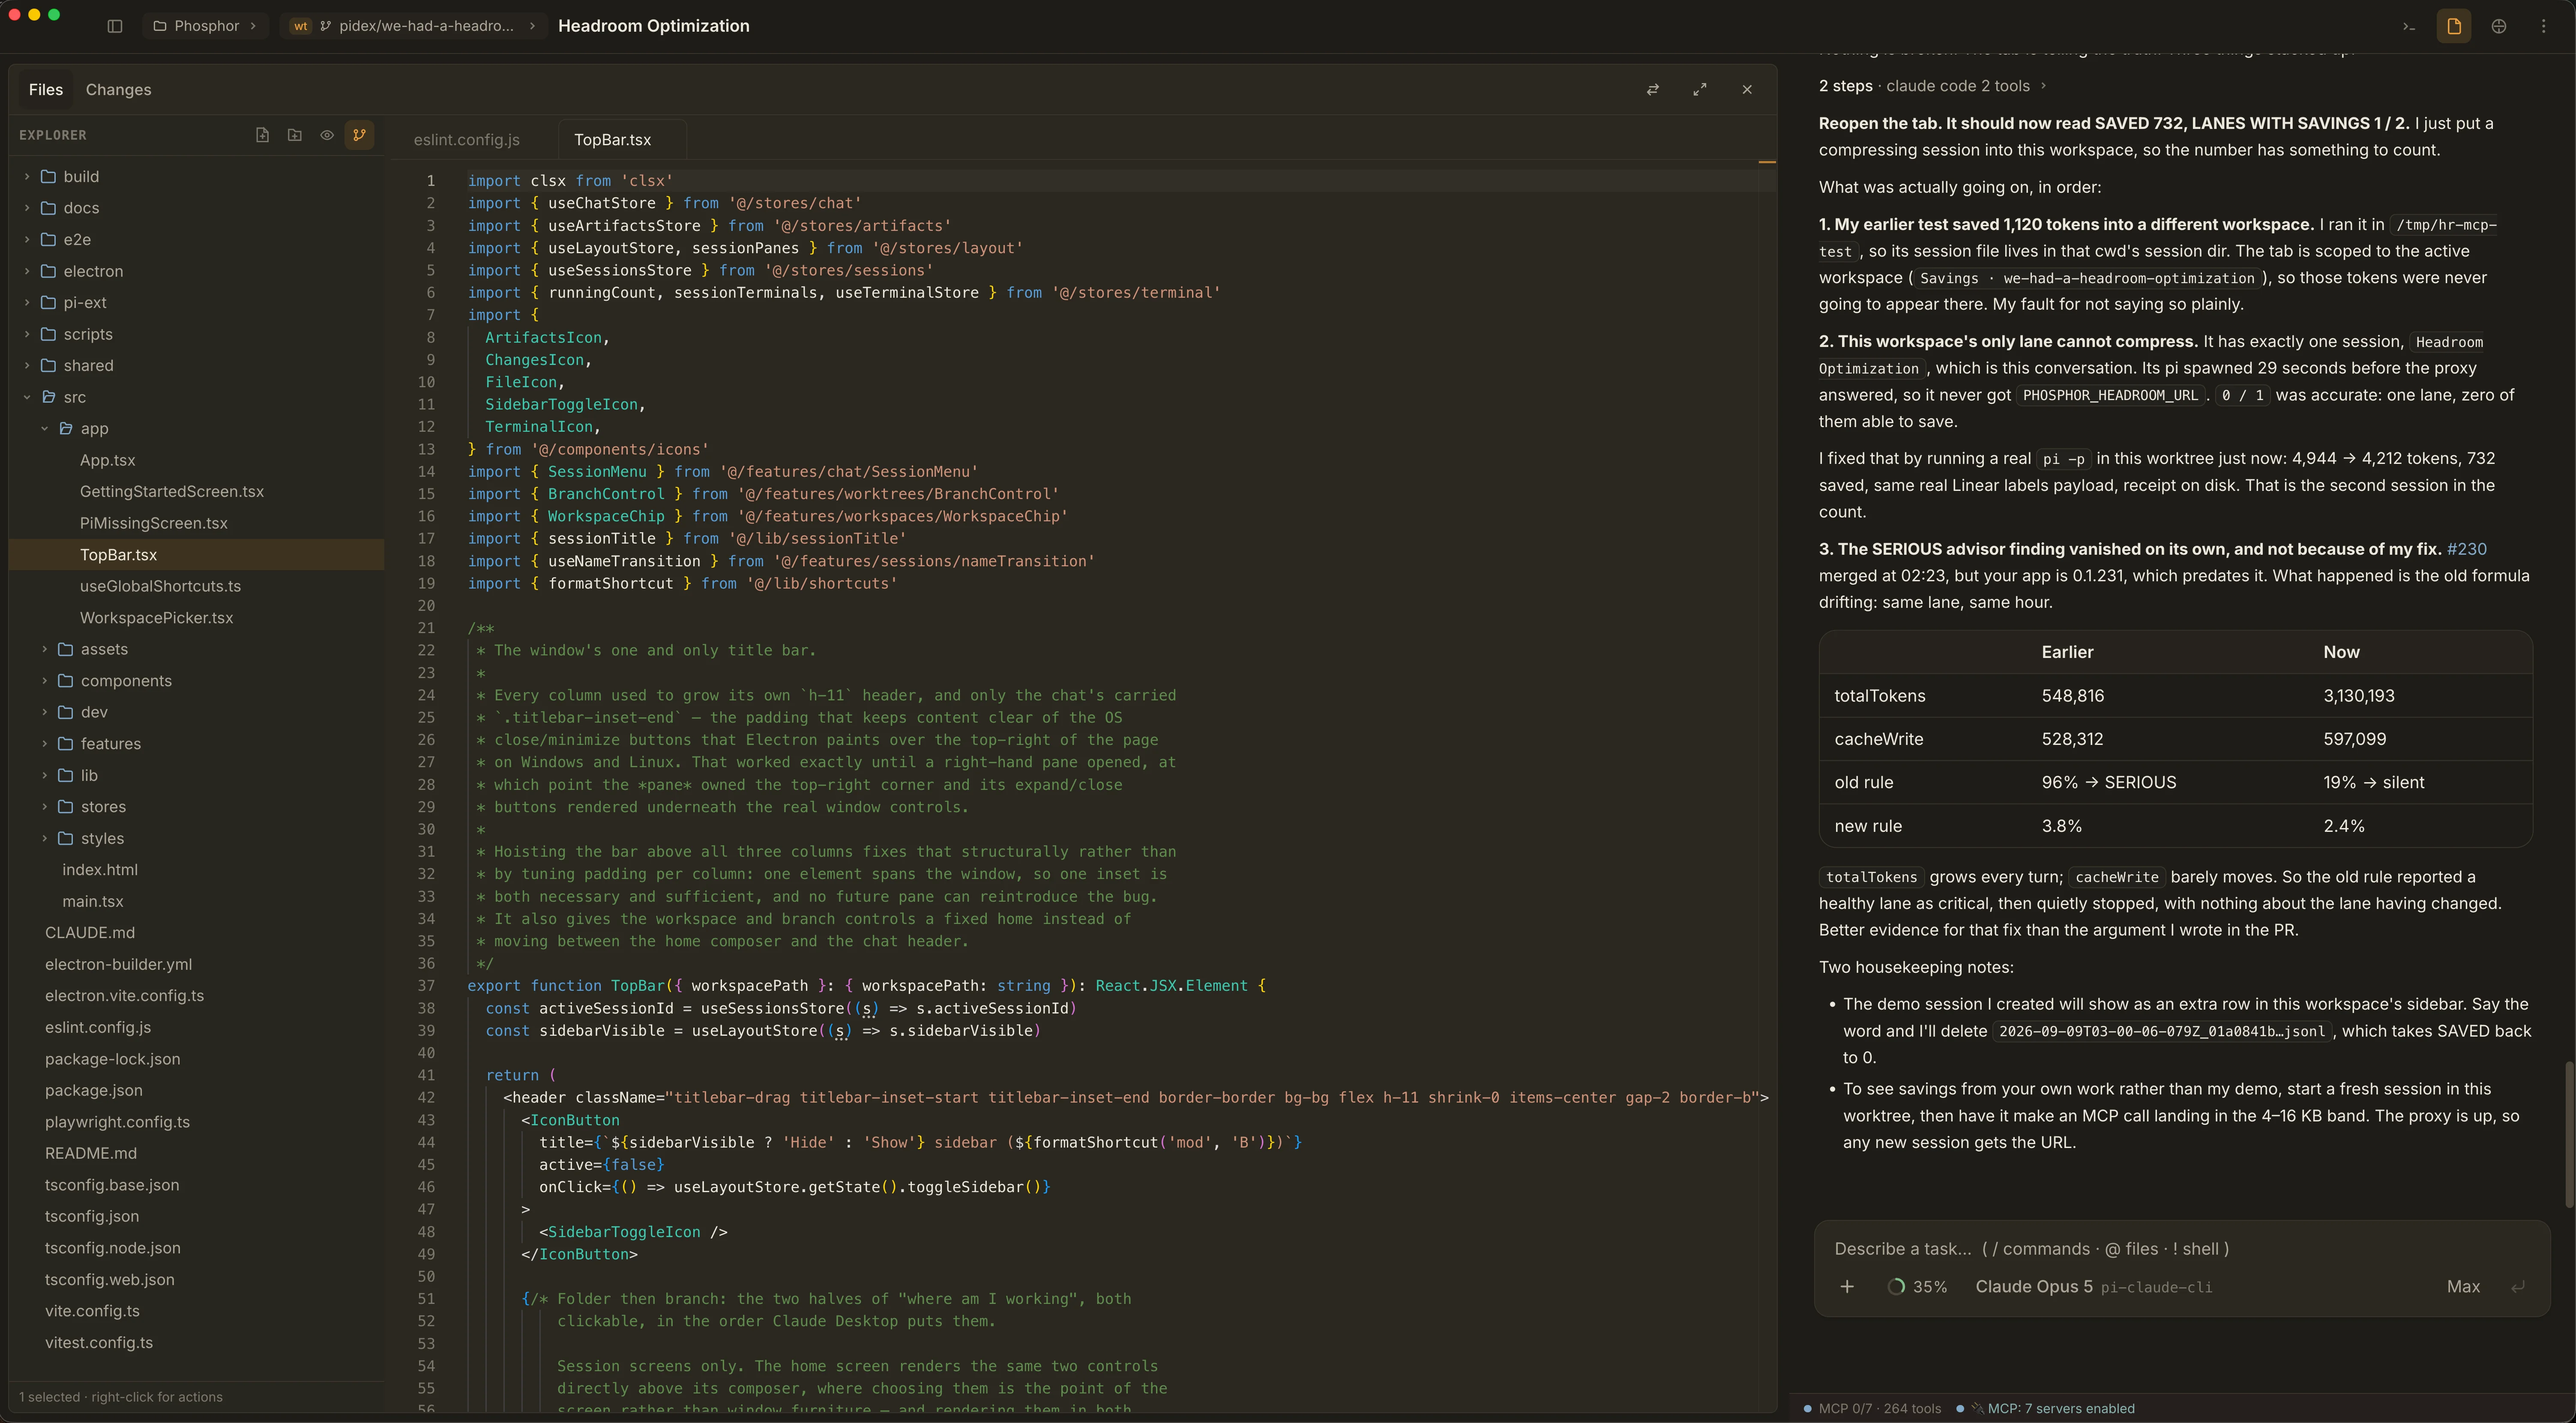Open App.tsx in the file tree

tap(196, 460)
